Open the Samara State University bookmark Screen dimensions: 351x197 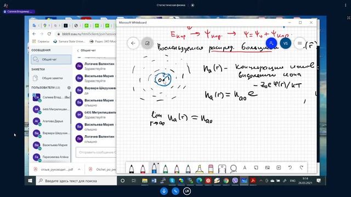point(69,42)
